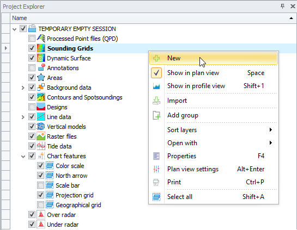Click the Plan view settings sliders icon
The width and height of the screenshot is (297, 230).
[156, 169]
